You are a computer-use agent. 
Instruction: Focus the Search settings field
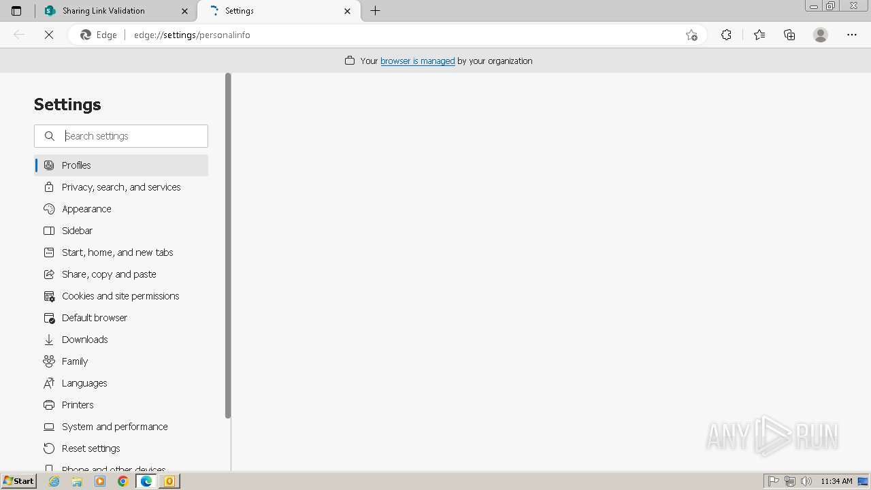[x=121, y=136]
